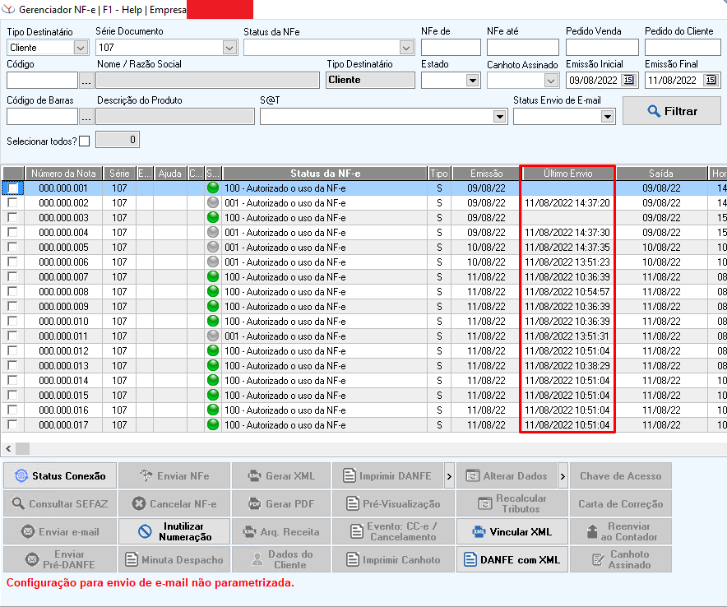Click Inutilizar Numeração button
The width and height of the screenshot is (727, 607).
174,531
